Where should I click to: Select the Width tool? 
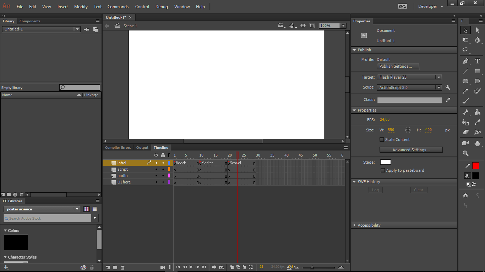coord(478,132)
